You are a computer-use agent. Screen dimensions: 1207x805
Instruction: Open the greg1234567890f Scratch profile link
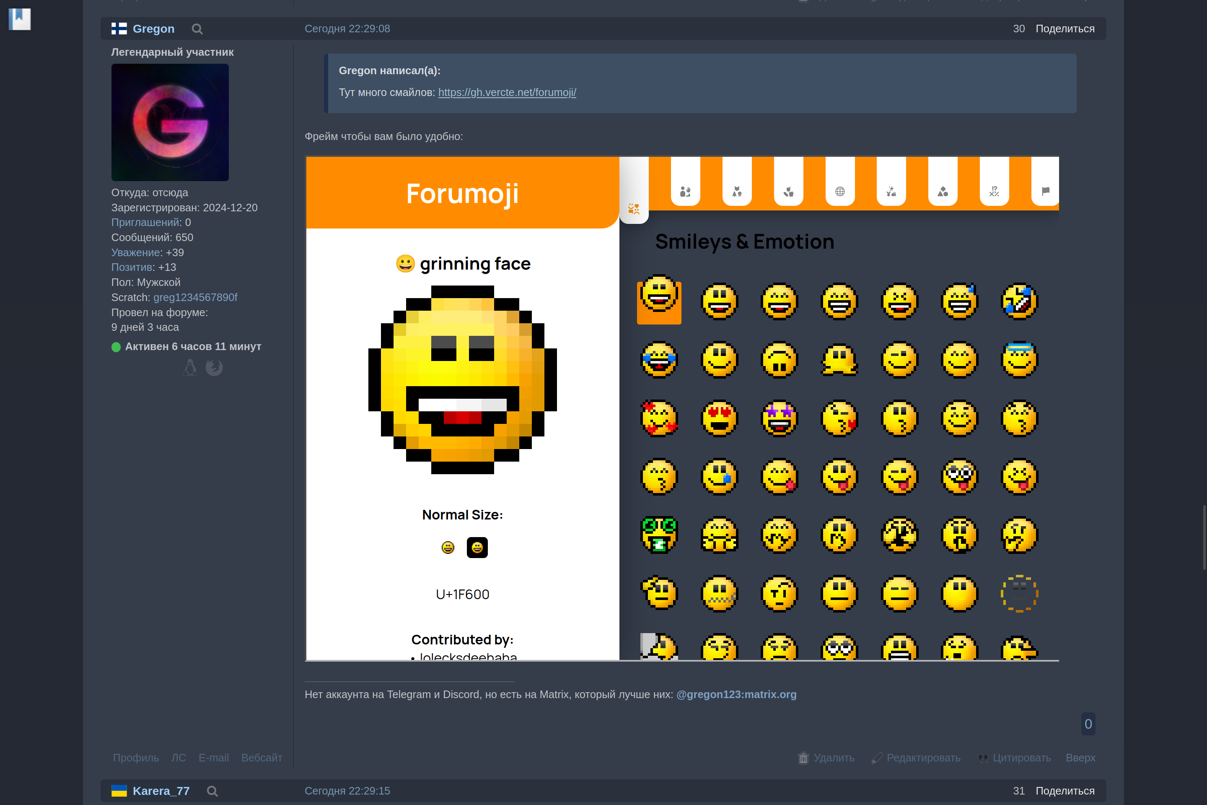click(x=195, y=297)
